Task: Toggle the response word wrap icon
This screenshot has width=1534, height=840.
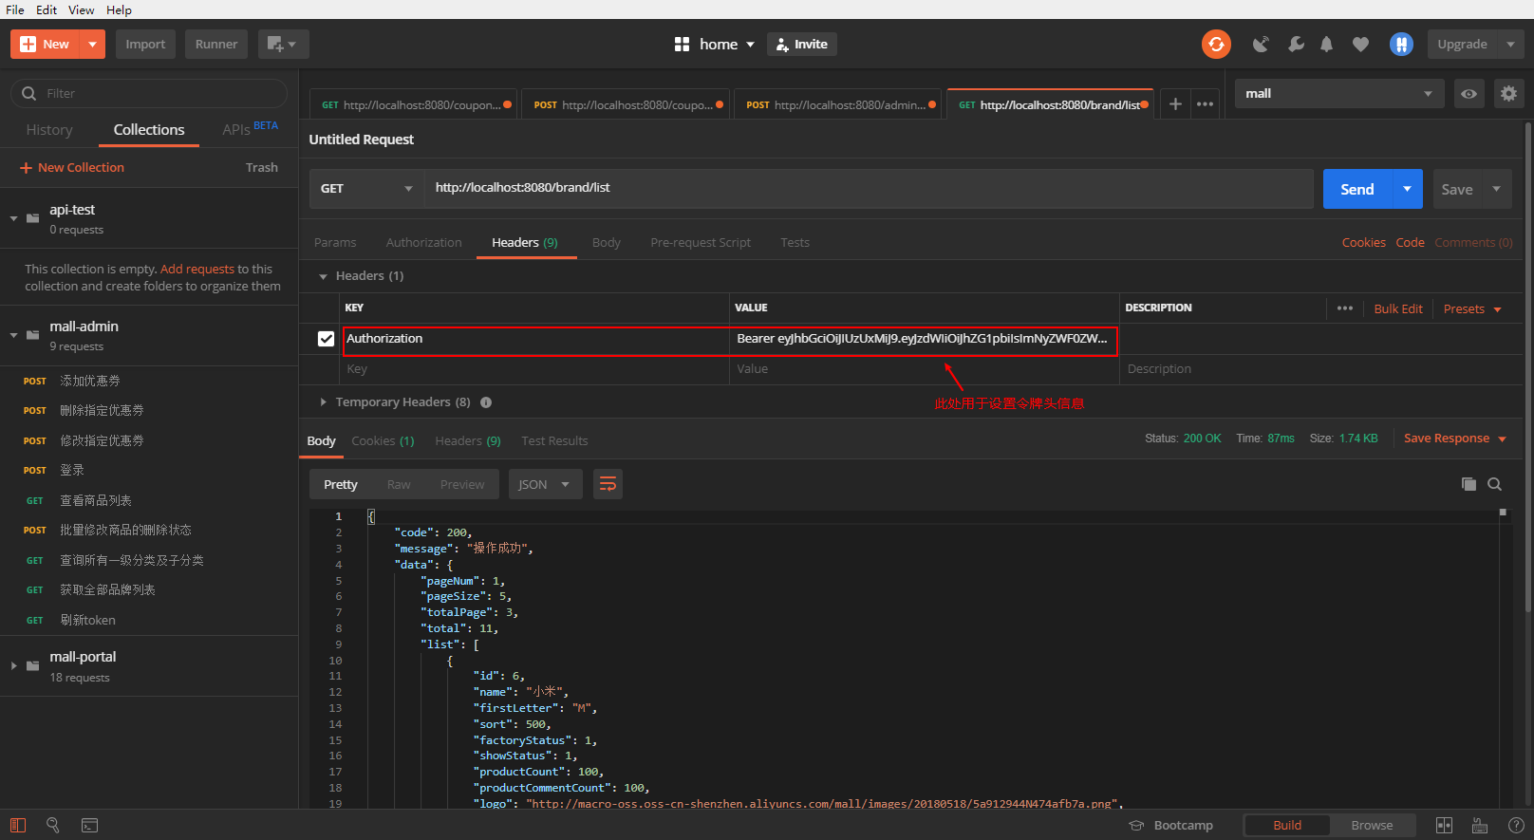Action: point(608,484)
